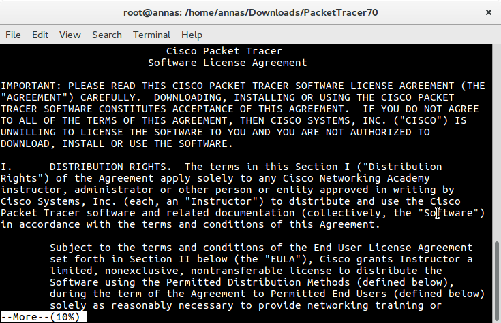Click the "Cisco Packet Tracer" heading line

tap(224, 51)
